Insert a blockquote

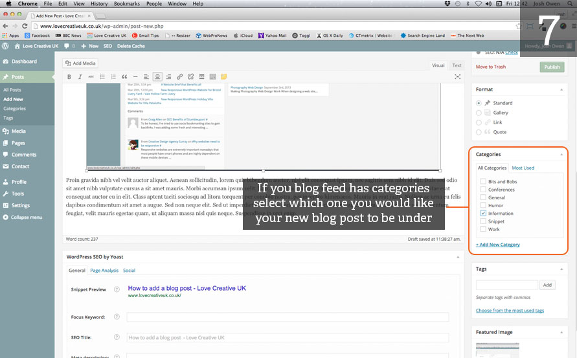(x=124, y=76)
